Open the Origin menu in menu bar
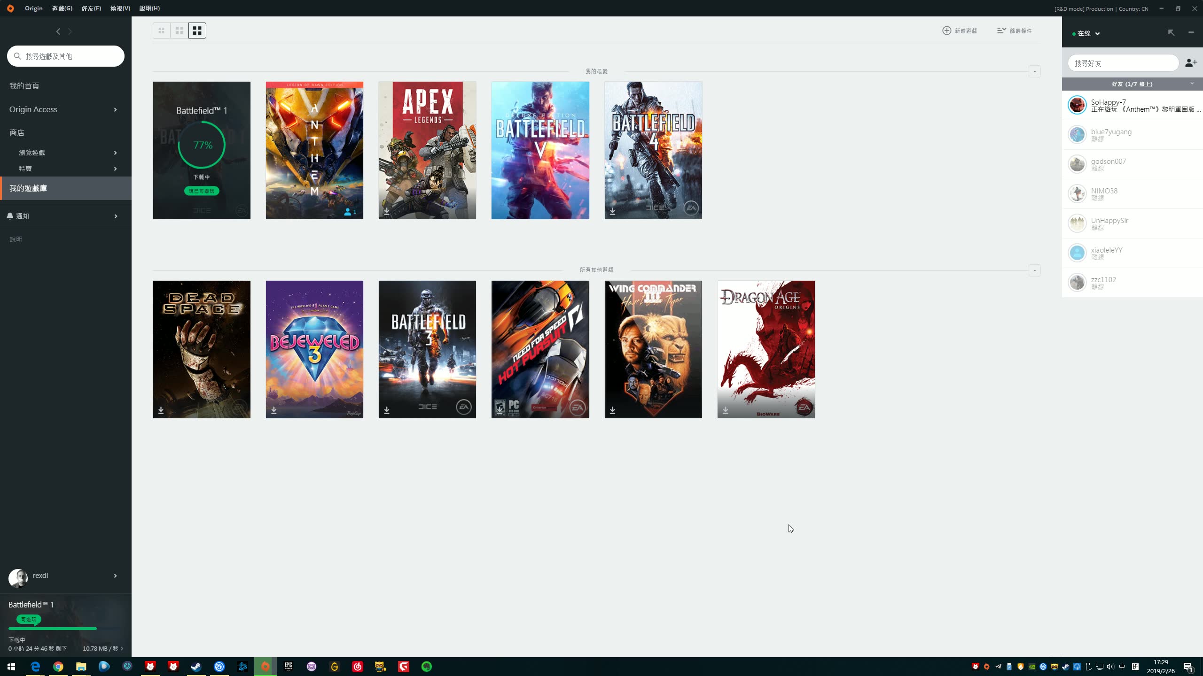The image size is (1203, 676). point(34,8)
